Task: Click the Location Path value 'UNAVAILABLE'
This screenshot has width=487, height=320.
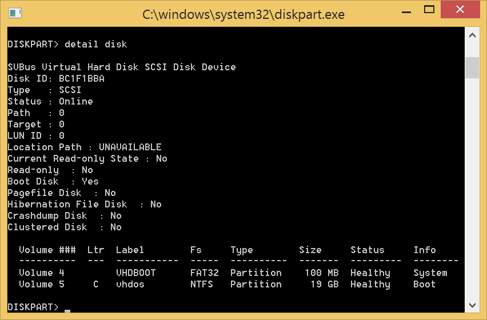Action: point(130,147)
